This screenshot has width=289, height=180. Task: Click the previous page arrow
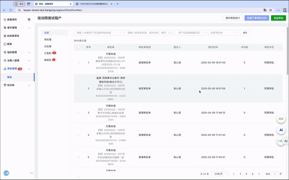coord(233,174)
